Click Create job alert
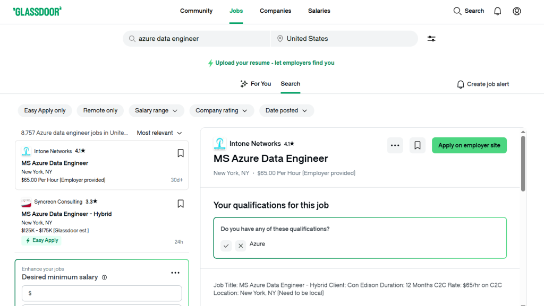The image size is (544, 306). point(483,84)
